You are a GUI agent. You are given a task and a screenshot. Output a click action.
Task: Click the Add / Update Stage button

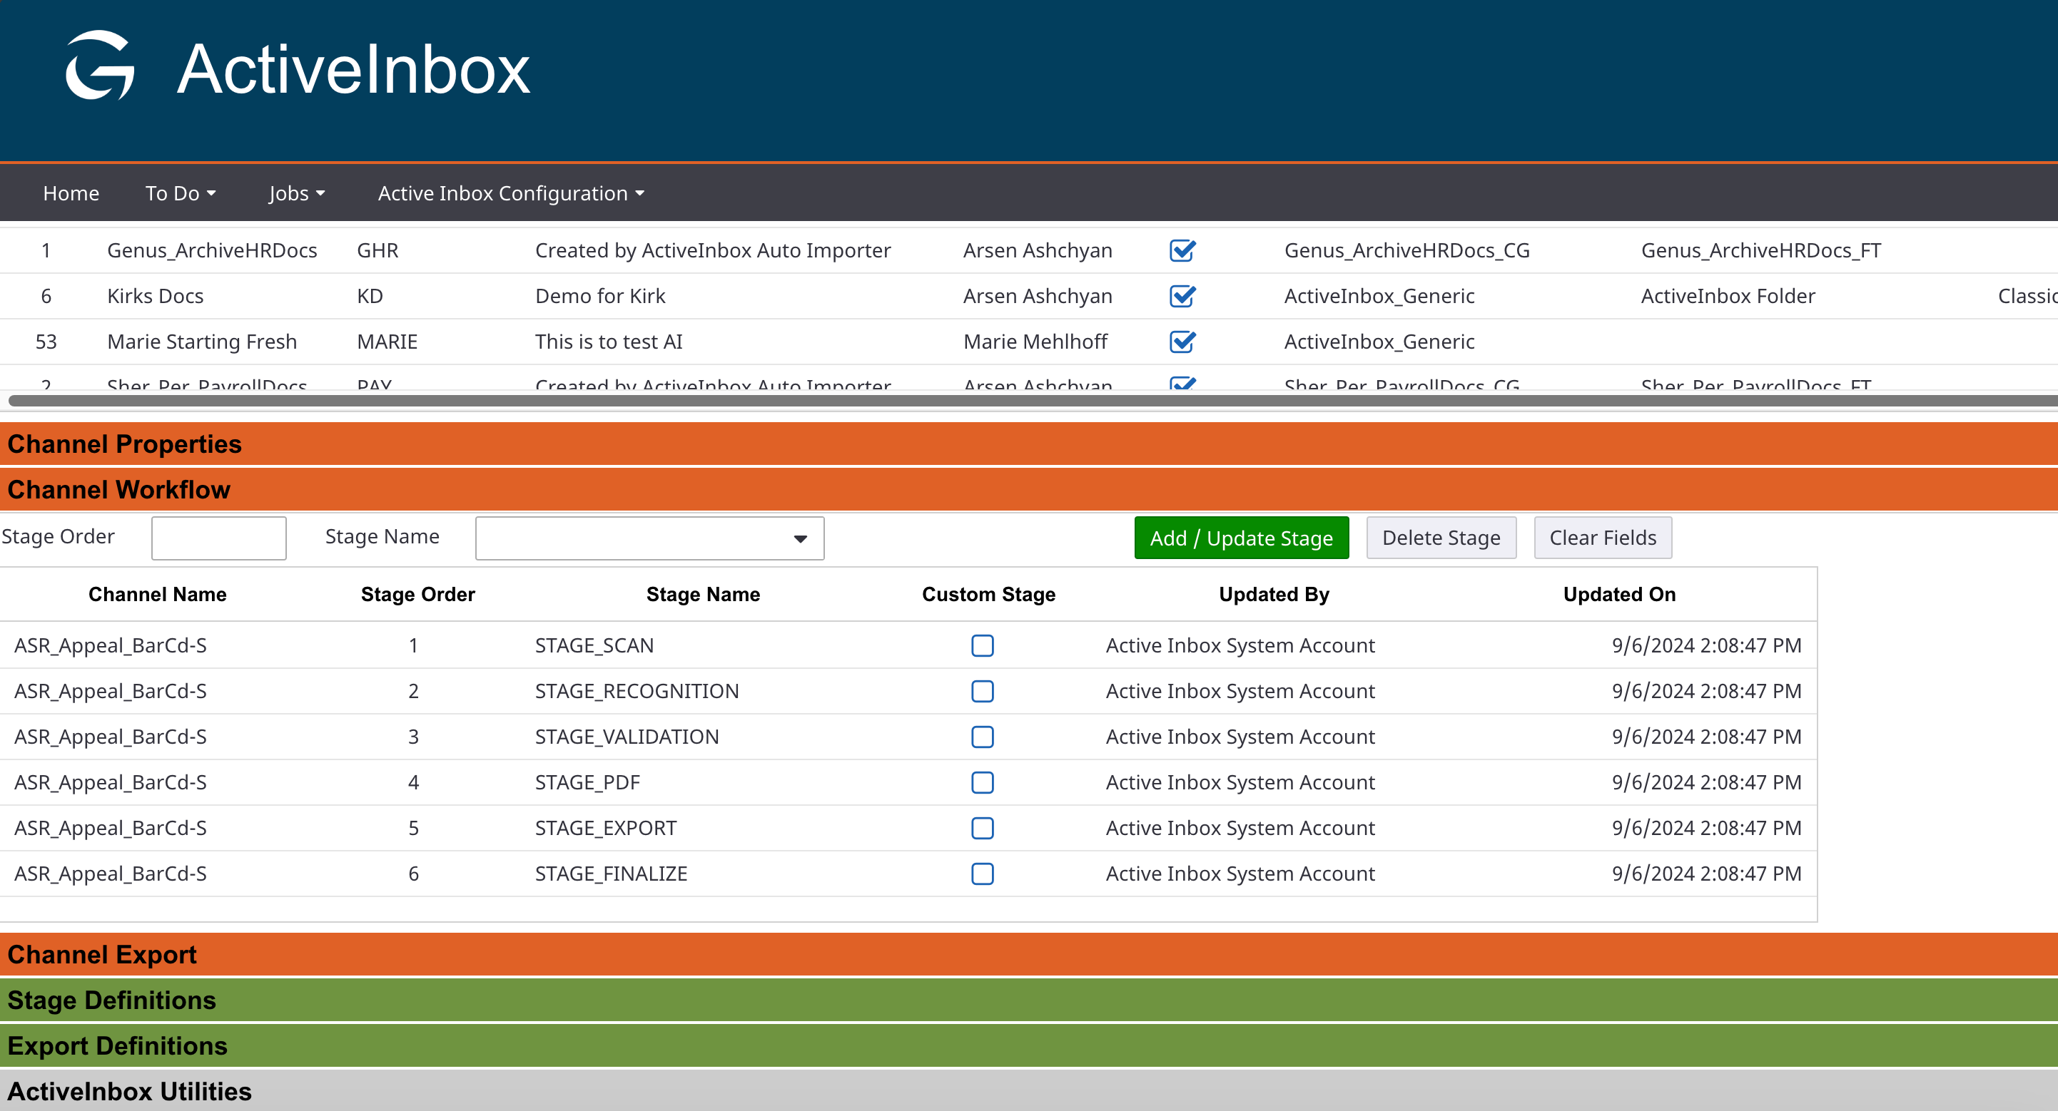[1241, 538]
